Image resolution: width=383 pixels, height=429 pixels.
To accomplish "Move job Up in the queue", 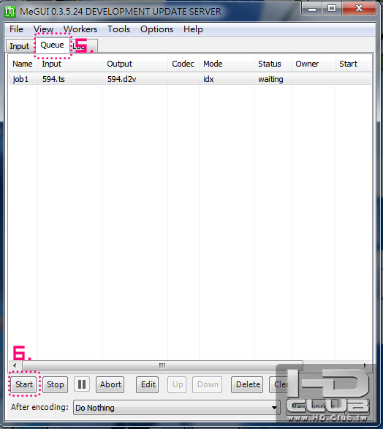I will pyautogui.click(x=178, y=384).
